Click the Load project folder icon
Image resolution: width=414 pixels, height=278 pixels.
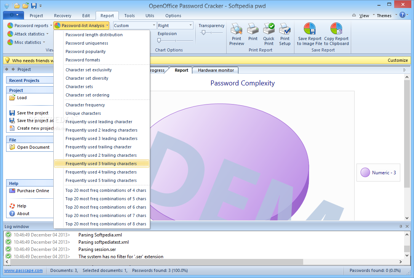point(12,98)
